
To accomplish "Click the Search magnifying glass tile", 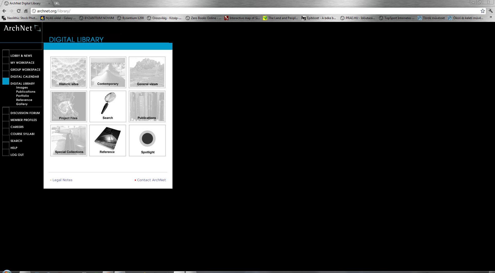I will [x=108, y=106].
